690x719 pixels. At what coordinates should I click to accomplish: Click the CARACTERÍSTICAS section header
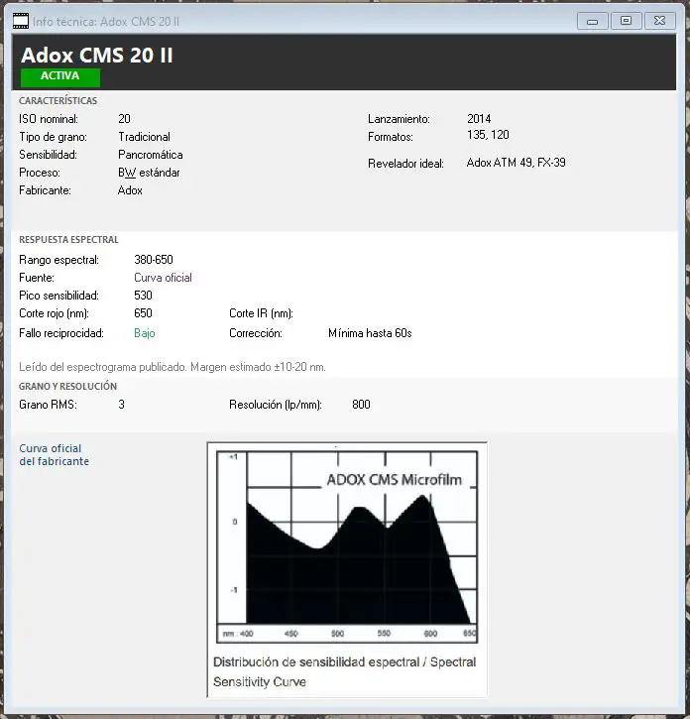click(57, 101)
